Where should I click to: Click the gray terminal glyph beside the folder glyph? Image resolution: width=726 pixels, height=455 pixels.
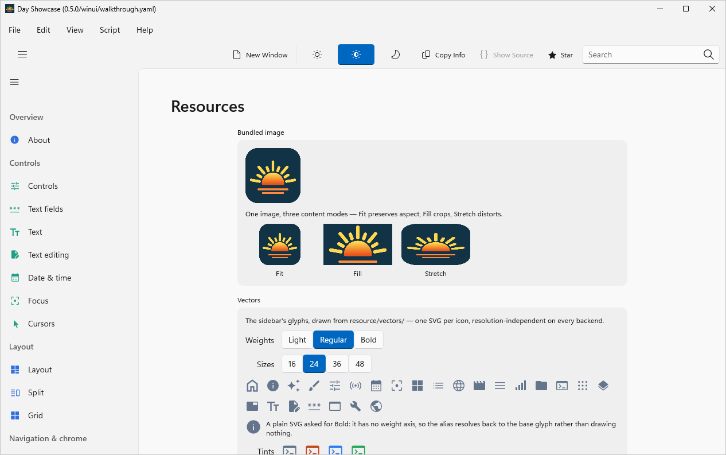(562, 386)
